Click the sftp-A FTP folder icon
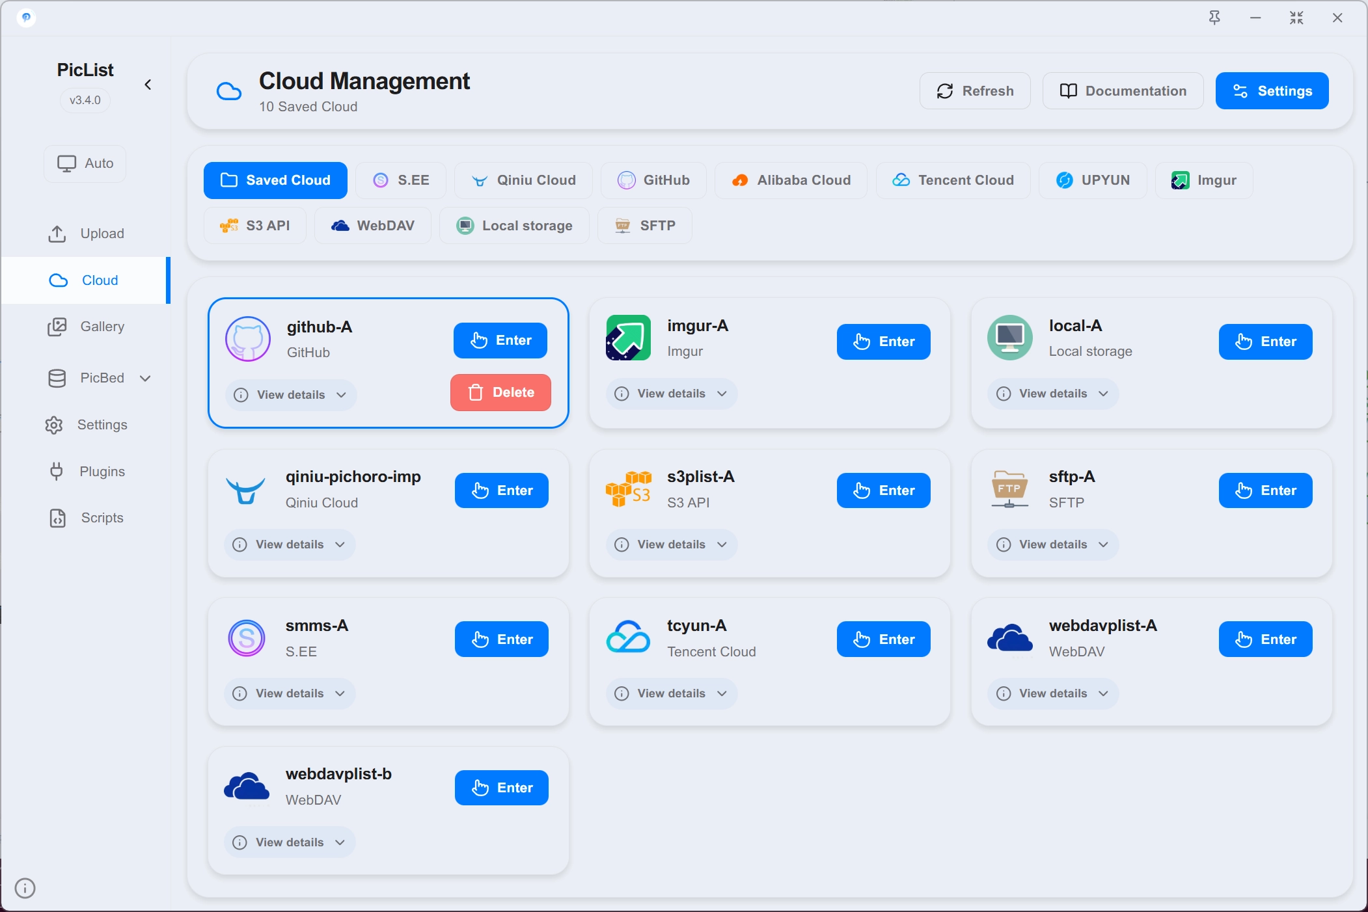Image resolution: width=1368 pixels, height=912 pixels. [x=1009, y=489]
